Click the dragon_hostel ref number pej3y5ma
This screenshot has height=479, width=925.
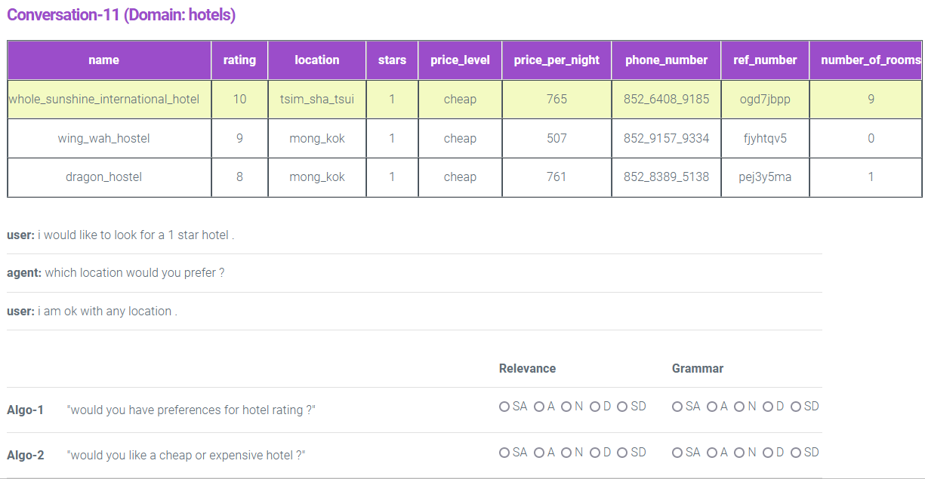765,177
